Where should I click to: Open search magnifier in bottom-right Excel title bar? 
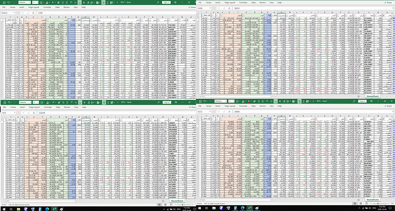click(x=354, y=101)
